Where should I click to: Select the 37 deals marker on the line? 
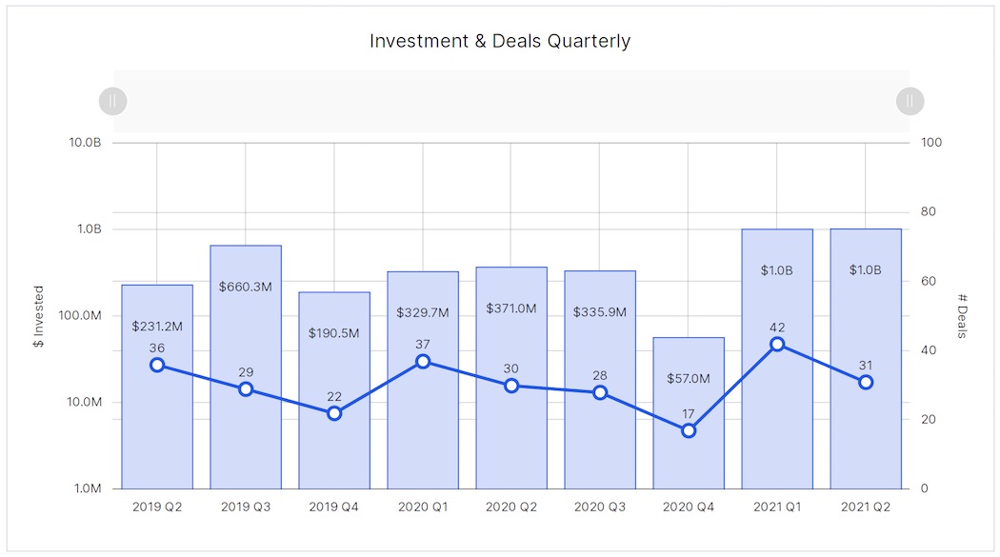[x=423, y=361]
